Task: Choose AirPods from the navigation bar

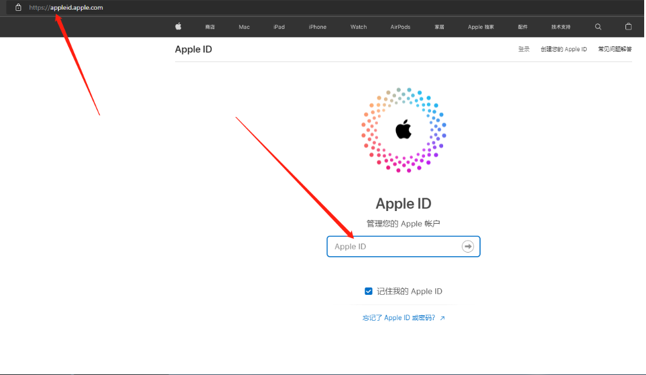Action: click(400, 27)
